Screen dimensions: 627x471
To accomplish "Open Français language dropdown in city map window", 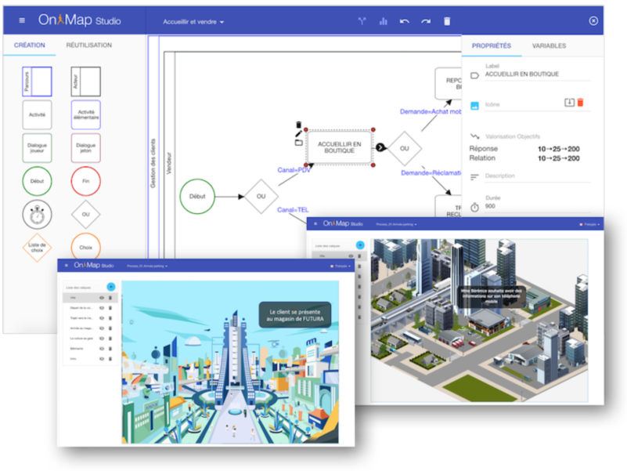I will point(590,224).
